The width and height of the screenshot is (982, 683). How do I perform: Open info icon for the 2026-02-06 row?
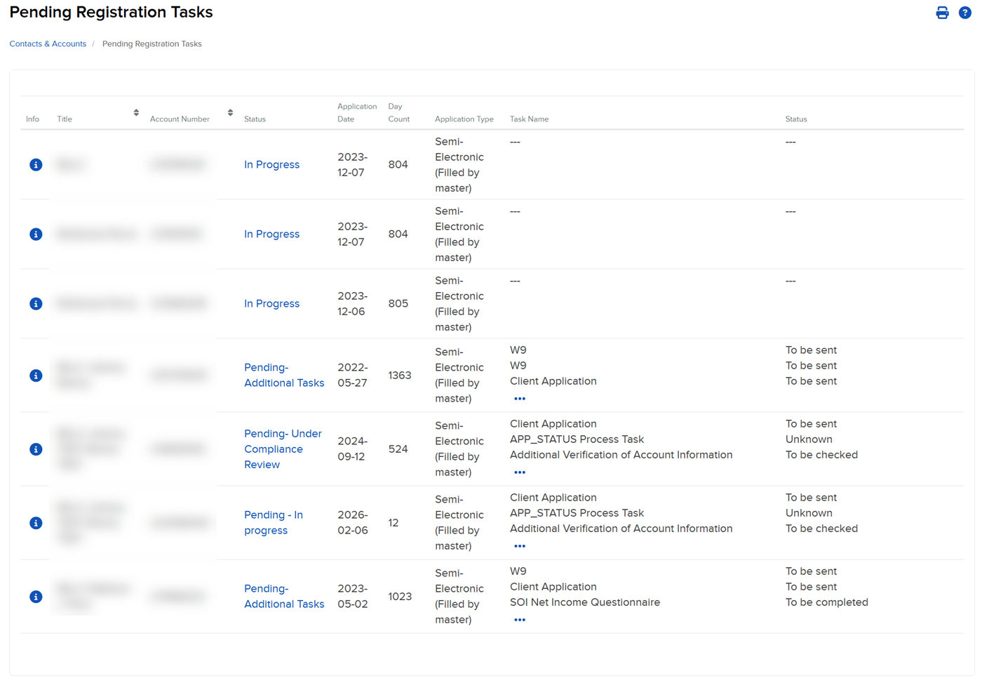coord(35,522)
